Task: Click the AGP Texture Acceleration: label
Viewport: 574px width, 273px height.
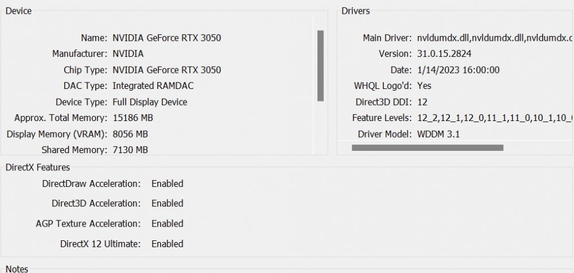Action: pos(88,224)
